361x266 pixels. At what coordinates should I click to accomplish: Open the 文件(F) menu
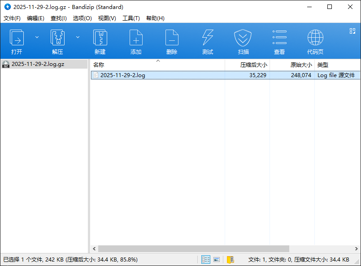click(12, 18)
